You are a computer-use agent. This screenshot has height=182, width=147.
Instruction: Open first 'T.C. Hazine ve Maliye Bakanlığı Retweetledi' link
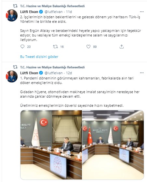pos(52,6)
